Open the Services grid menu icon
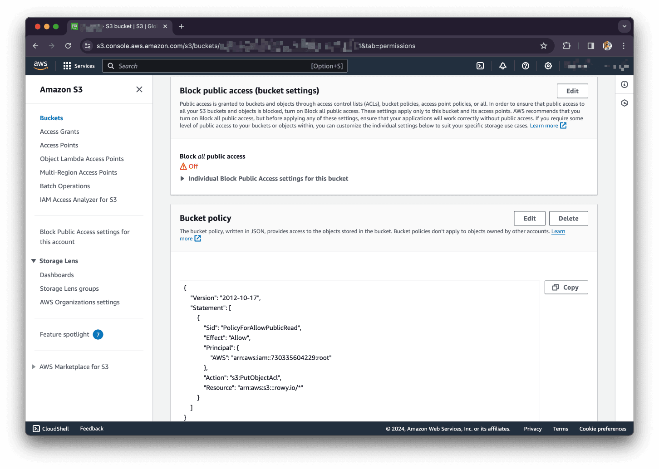 [66, 66]
